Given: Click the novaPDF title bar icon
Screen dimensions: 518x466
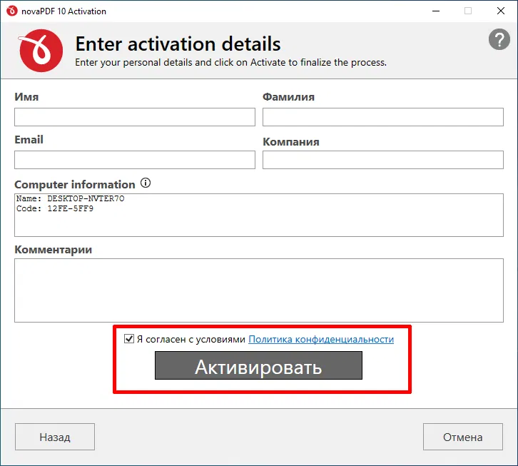Looking at the screenshot, I should click(12, 11).
